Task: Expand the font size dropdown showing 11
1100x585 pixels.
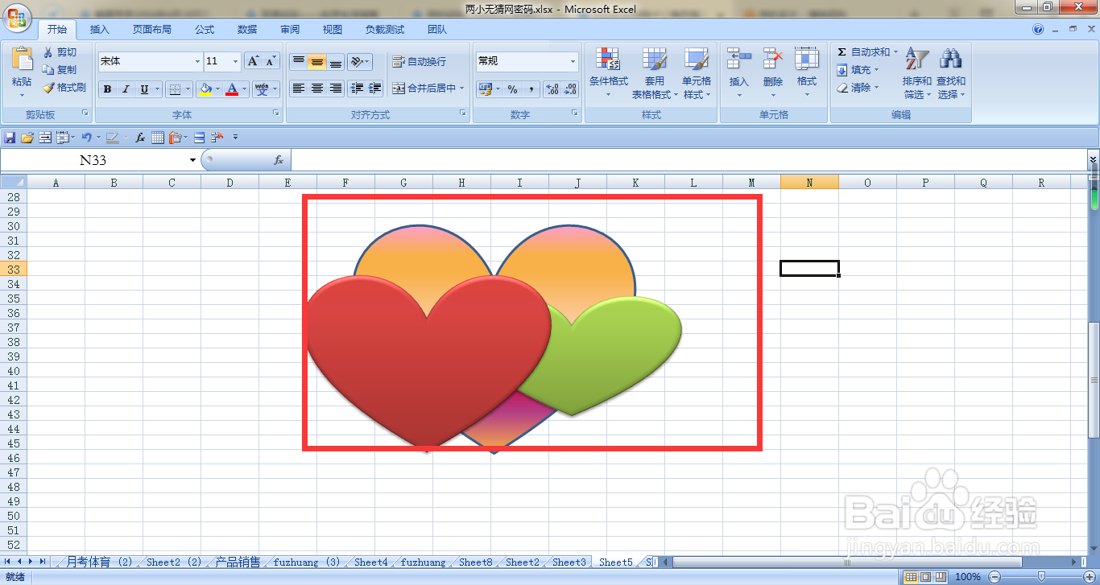Action: [x=235, y=61]
